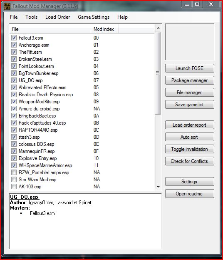Open the File menu
This screenshot has width=223, height=260.
point(14,17)
